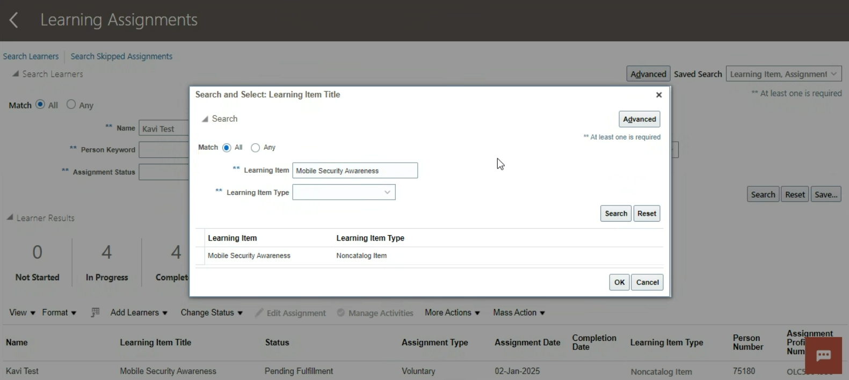The width and height of the screenshot is (849, 380).
Task: Select the All match radio in dialog
Action: (x=227, y=148)
